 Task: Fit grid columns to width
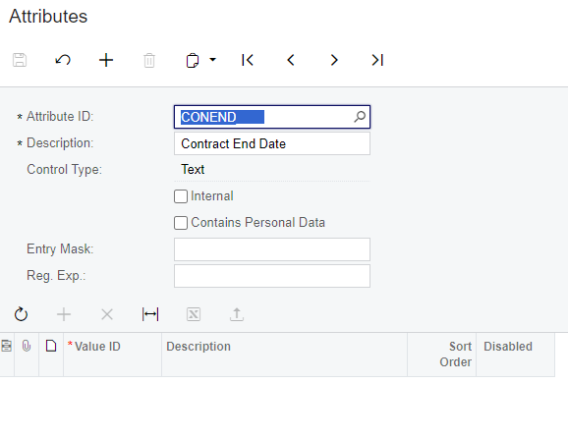pyautogui.click(x=150, y=314)
